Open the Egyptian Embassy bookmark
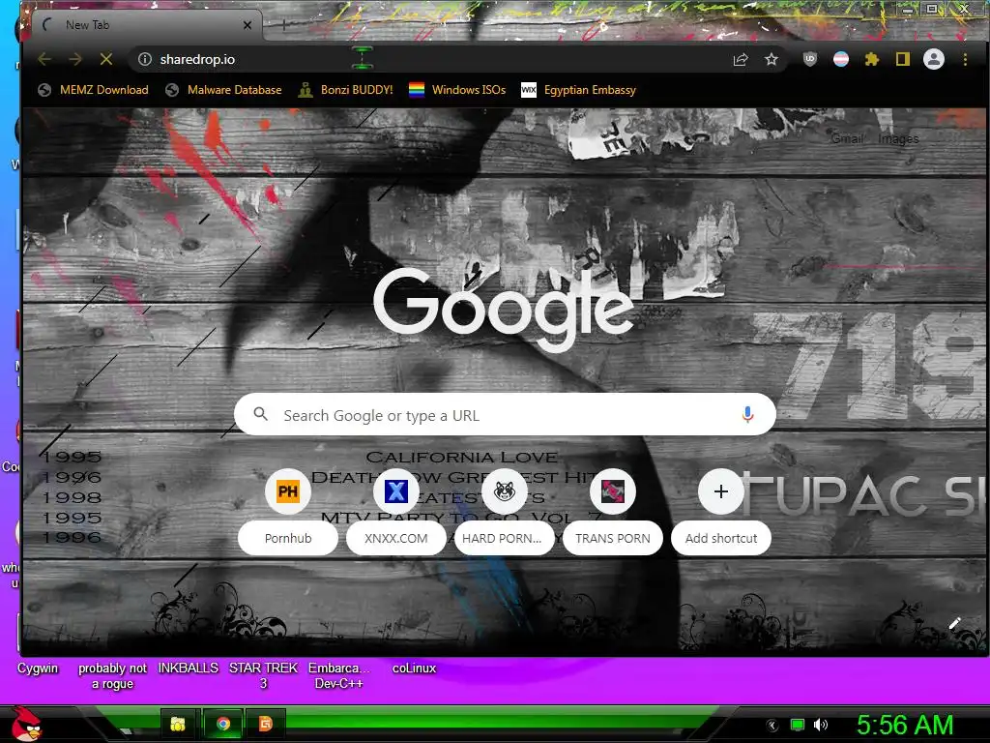 [x=578, y=90]
